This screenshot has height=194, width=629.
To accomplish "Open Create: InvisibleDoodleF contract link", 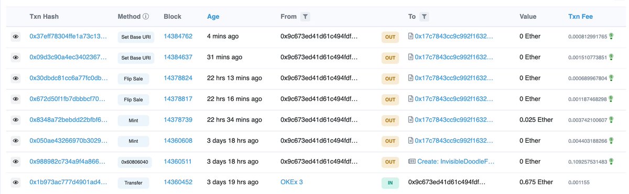I will [456, 162].
